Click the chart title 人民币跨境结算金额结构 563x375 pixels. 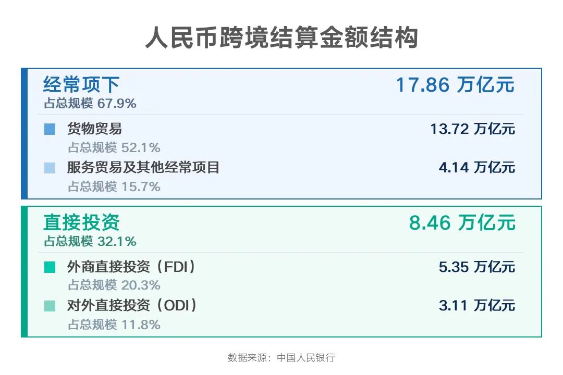(281, 38)
